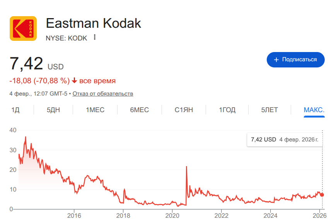Click the Подписаться follow button
334x222 pixels.
tap(295, 60)
